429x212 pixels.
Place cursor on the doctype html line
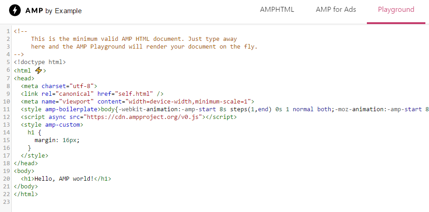tap(39, 62)
